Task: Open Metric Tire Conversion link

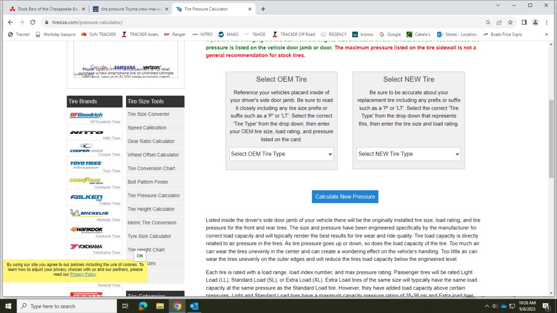Action: coord(152,222)
